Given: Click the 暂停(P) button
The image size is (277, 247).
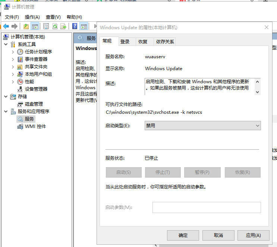Looking at the screenshot, I should pyautogui.click(x=202, y=172).
